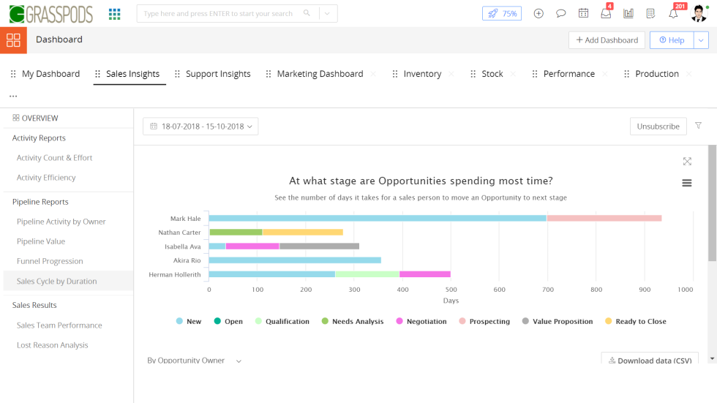This screenshot has height=403, width=717.
Task: Hide the New stage legend series
Action: [188, 321]
